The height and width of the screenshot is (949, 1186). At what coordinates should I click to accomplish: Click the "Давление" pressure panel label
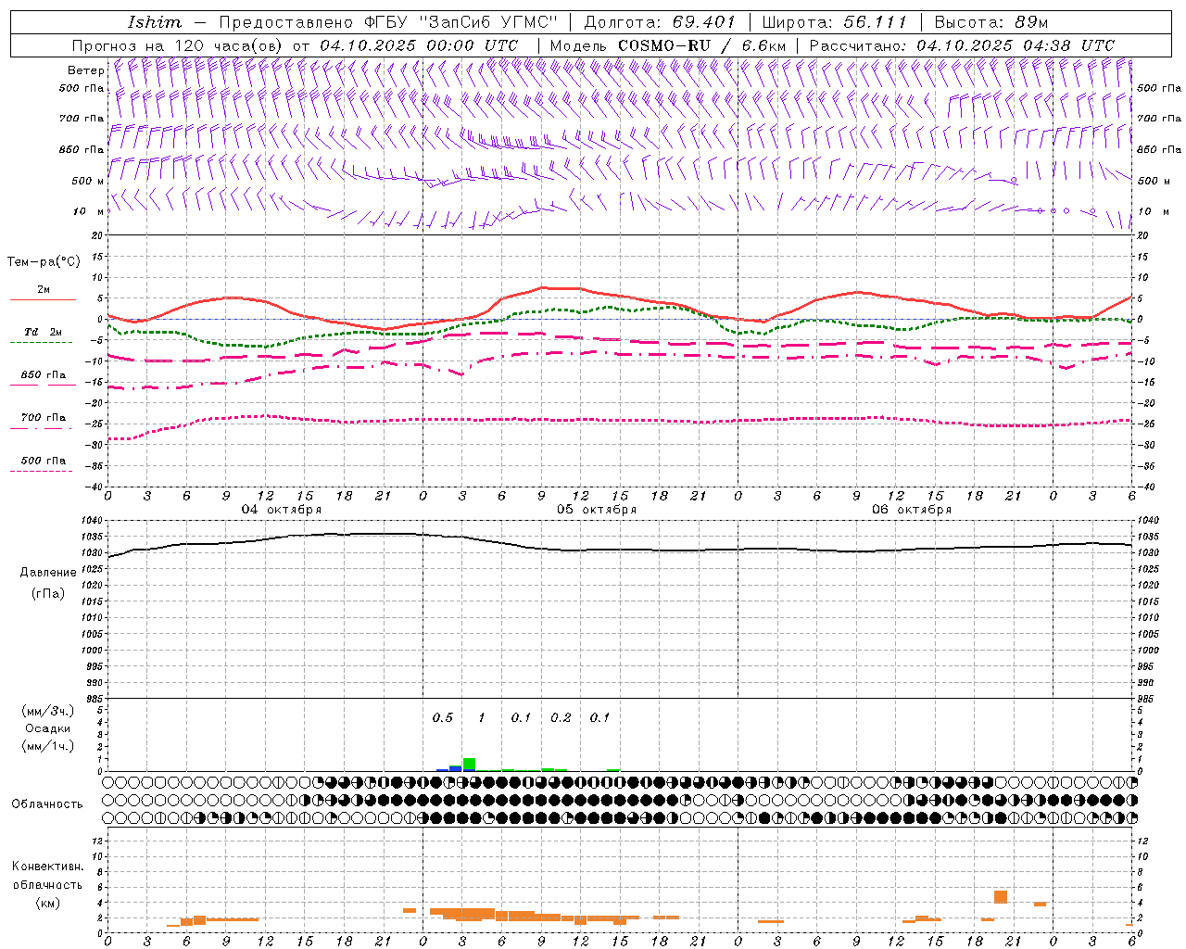coord(48,573)
